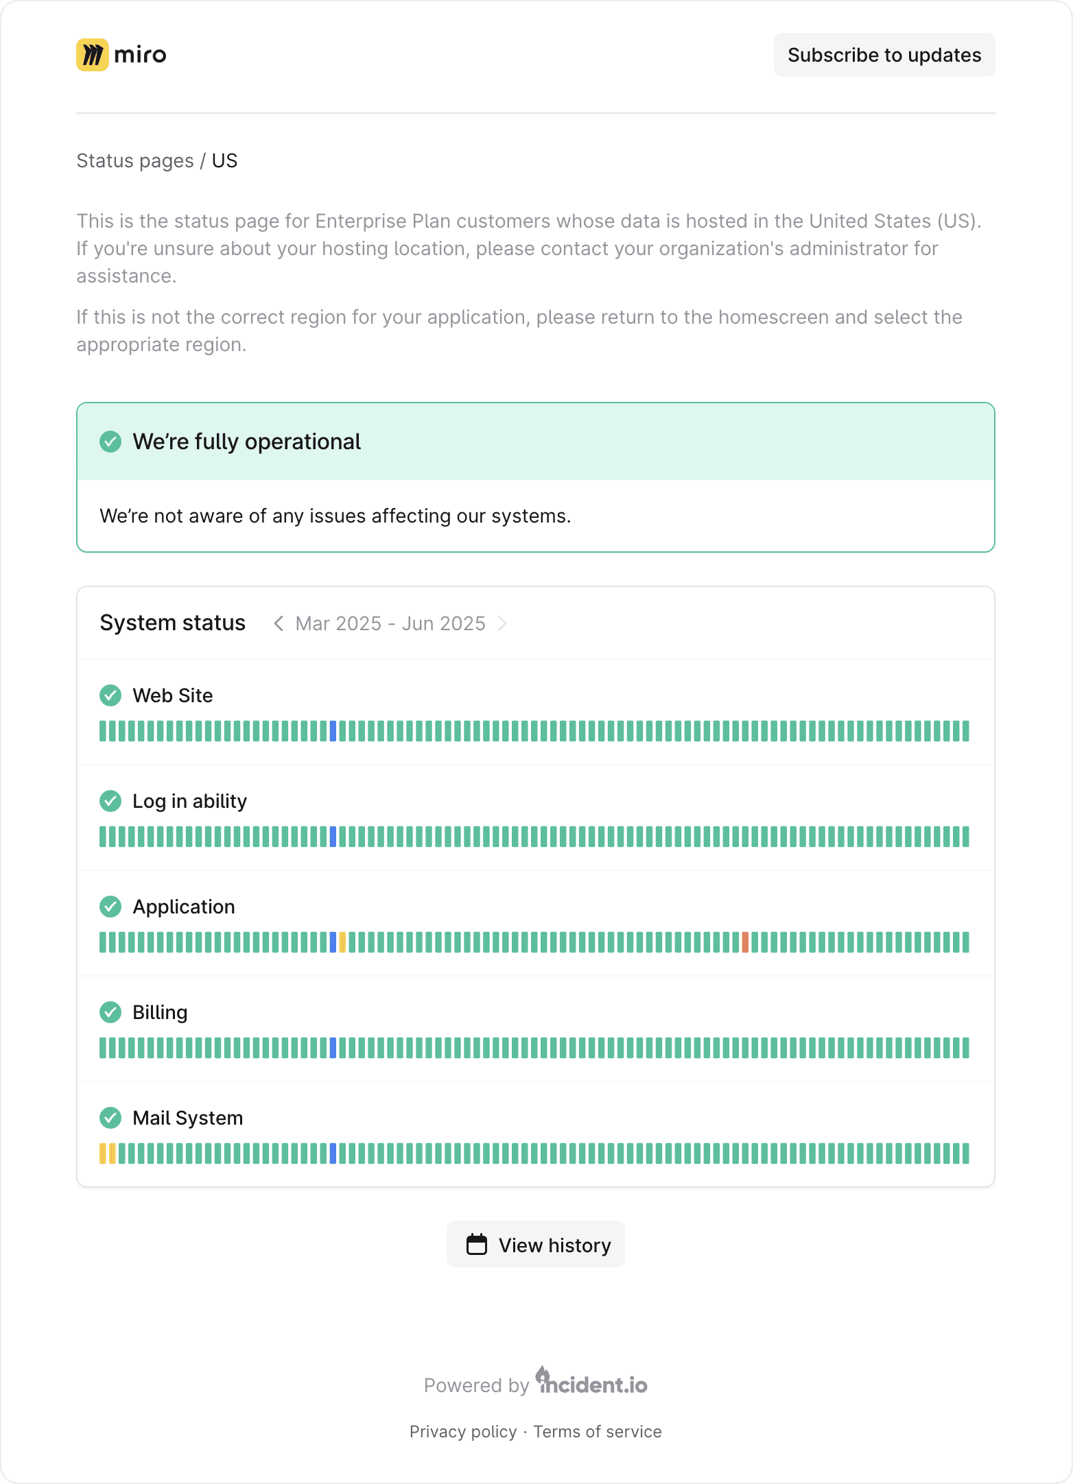Click the first yellow bar in Mail System timeline
Screen dimensions: 1073x1484
click(103, 1153)
